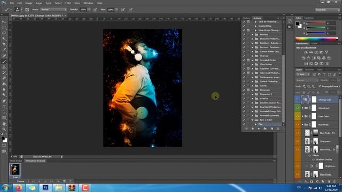Hide the Blur Photo layer
Screen dimensions: 342x192
pyautogui.click(x=298, y=133)
